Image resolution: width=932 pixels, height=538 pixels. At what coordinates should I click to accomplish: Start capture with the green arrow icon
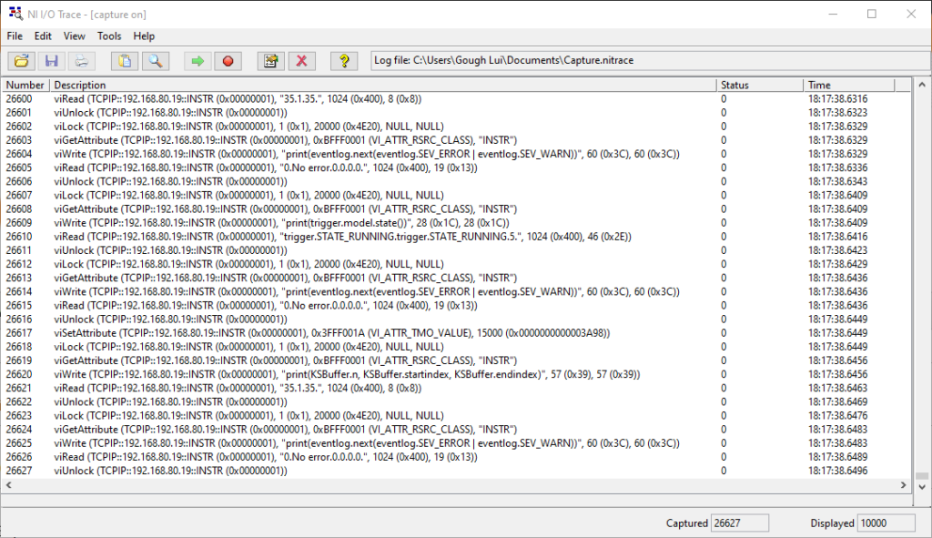pos(198,61)
